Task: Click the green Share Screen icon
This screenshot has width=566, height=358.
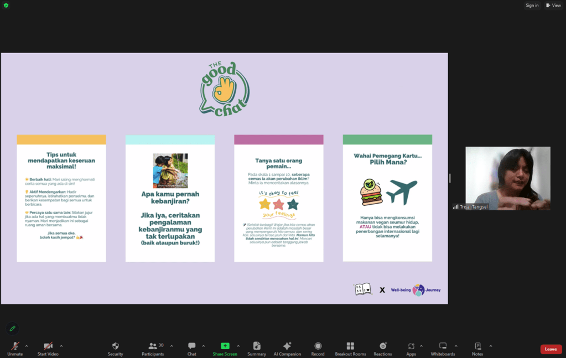Action: (225, 346)
